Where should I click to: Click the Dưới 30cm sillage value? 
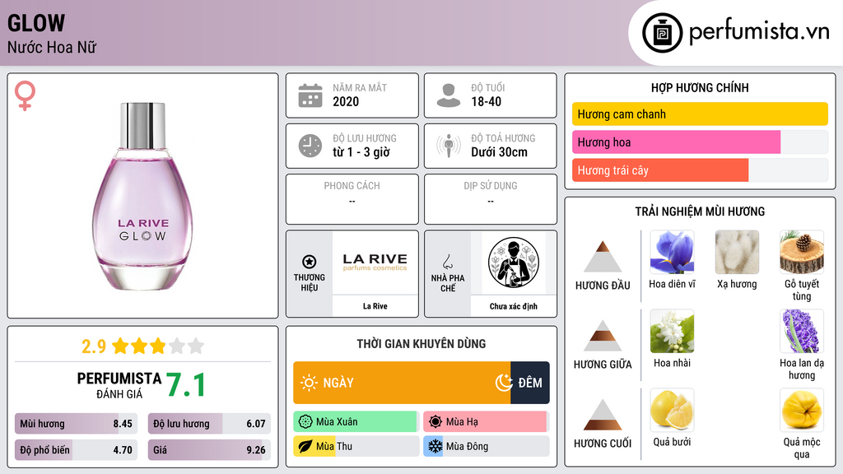(x=500, y=152)
